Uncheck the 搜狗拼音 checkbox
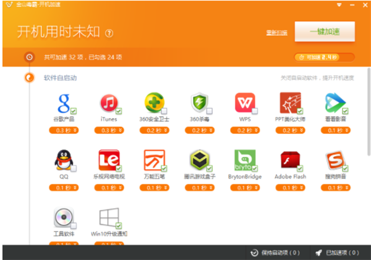Viewport: 371px width, 260px height. [x=345, y=169]
